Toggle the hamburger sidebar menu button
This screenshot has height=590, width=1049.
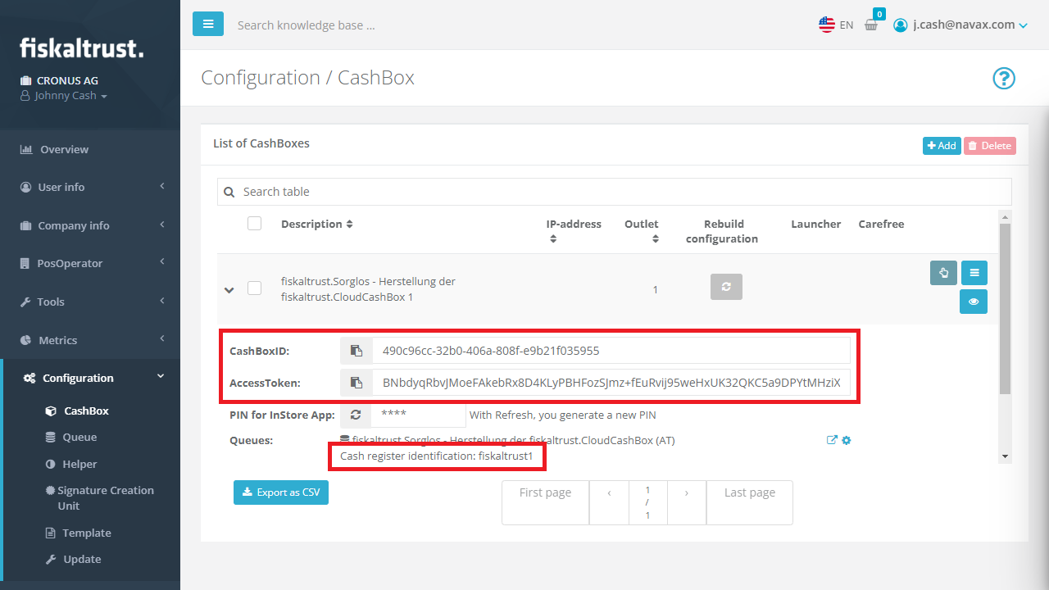coord(208,24)
